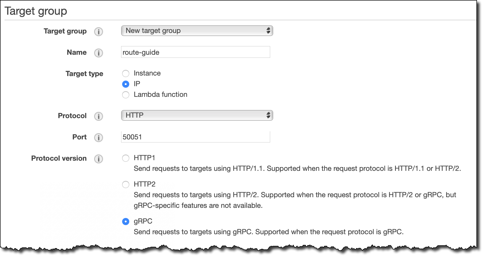
Task: Expand the HTTP protocol dropdown
Action: point(197,115)
